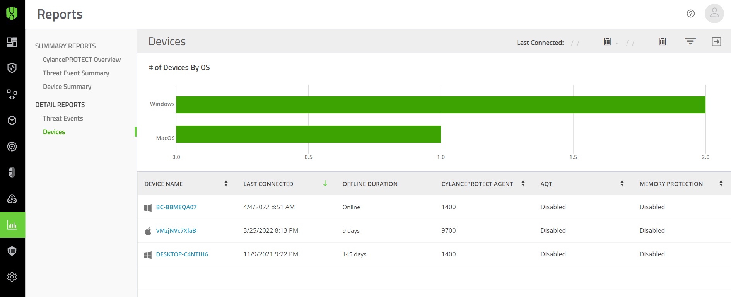The height and width of the screenshot is (297, 731).
Task: Open Threat Events detail report
Action: [x=63, y=118]
